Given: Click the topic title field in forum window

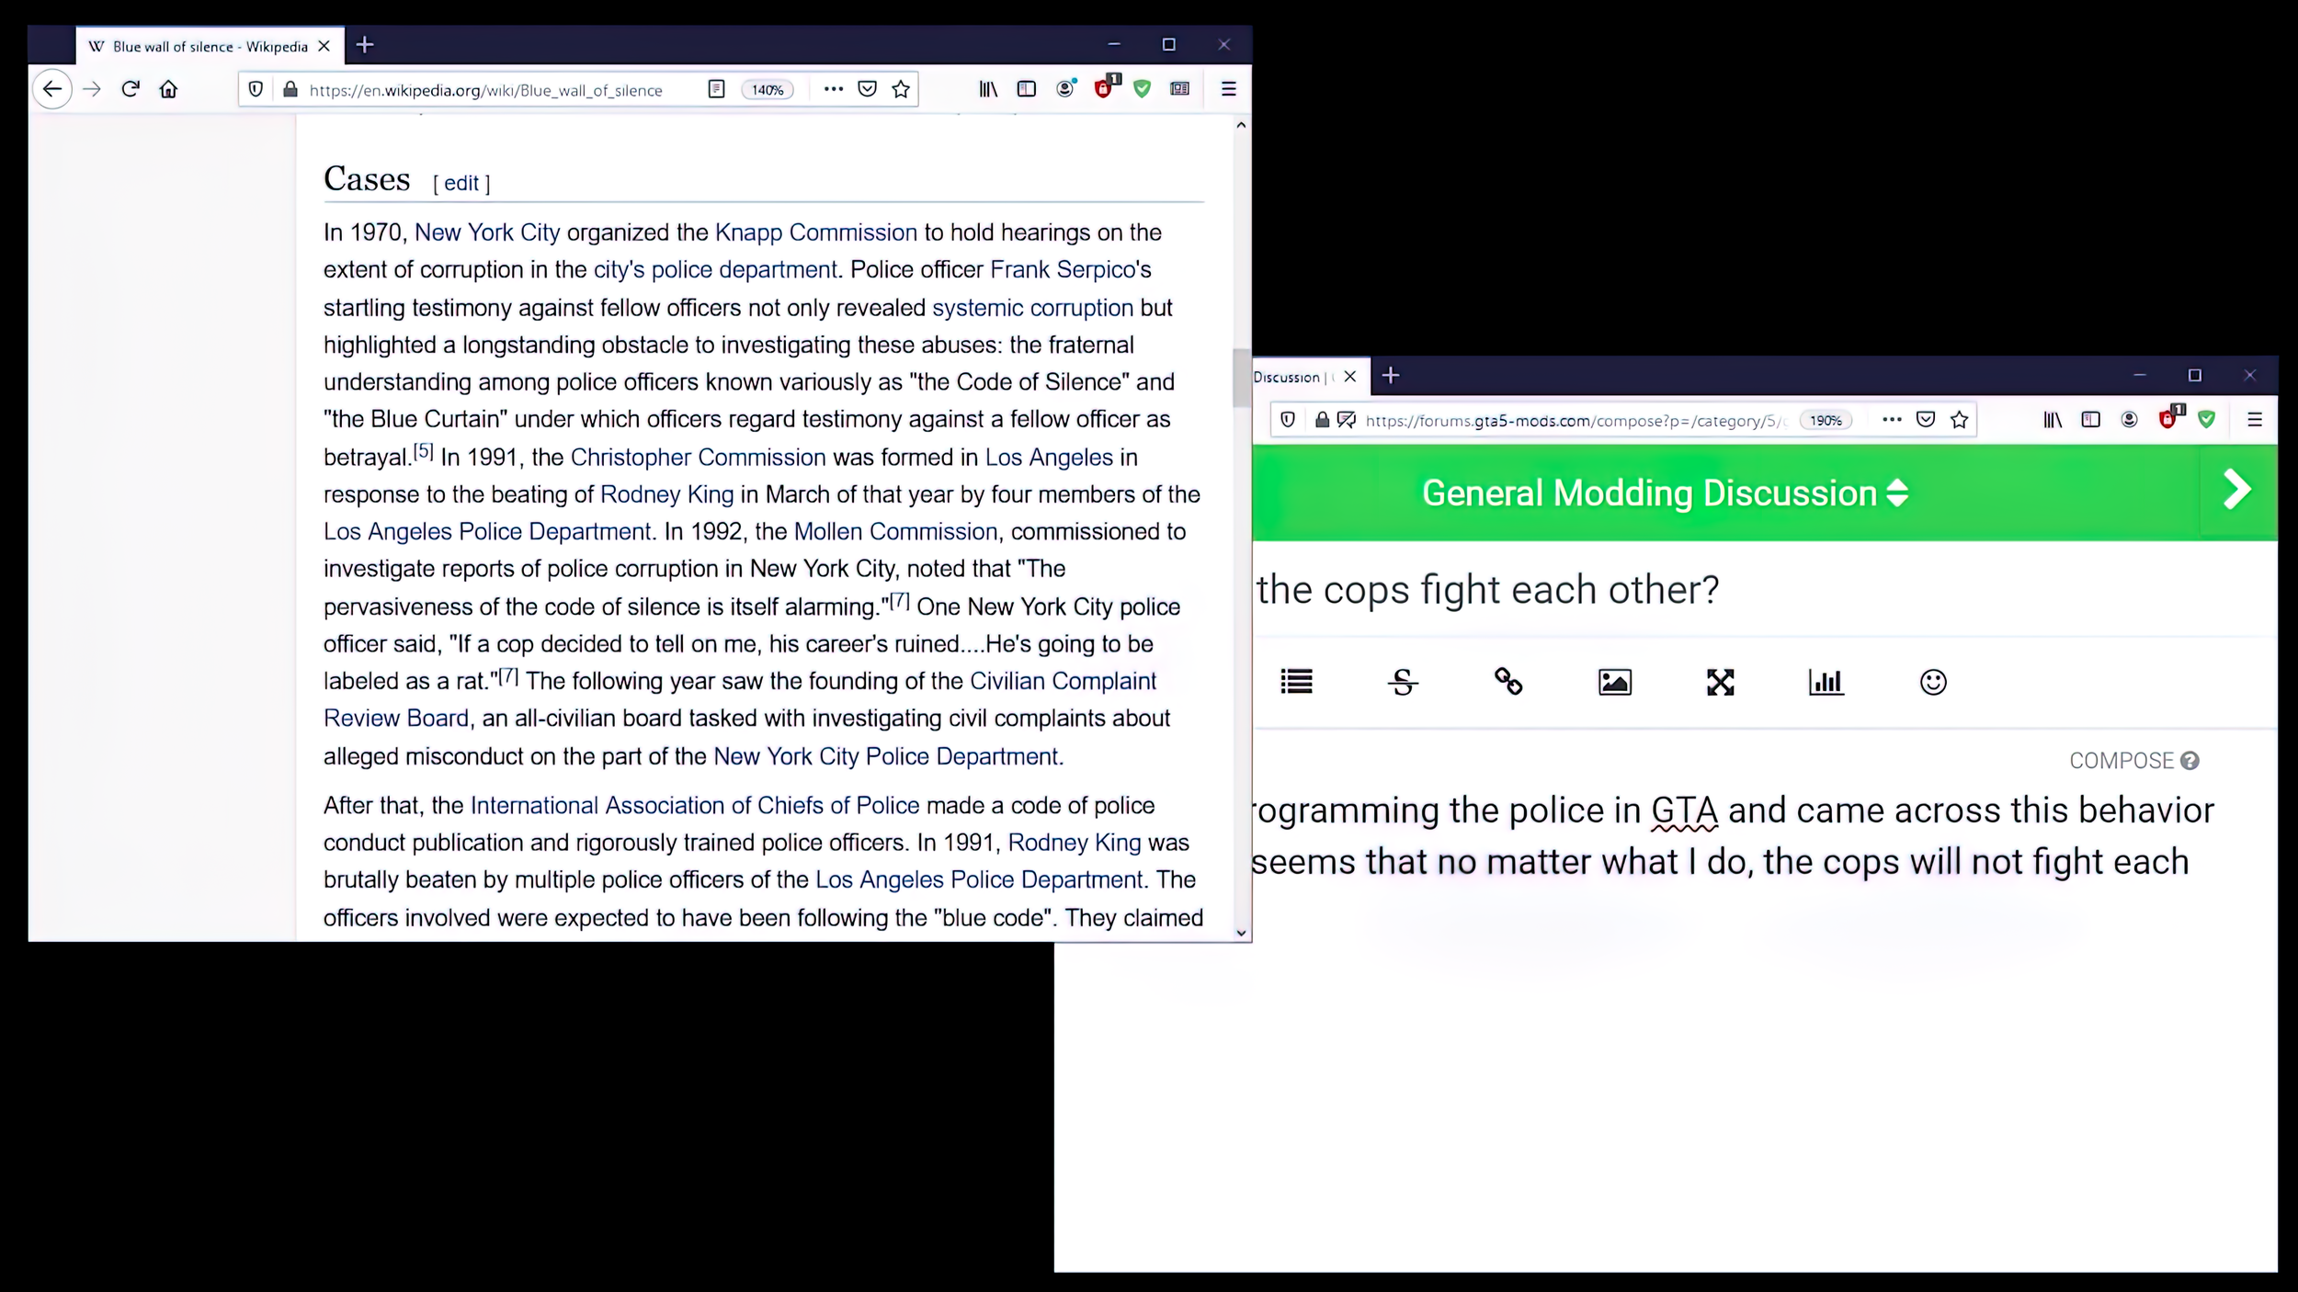Looking at the screenshot, I should 1765,589.
